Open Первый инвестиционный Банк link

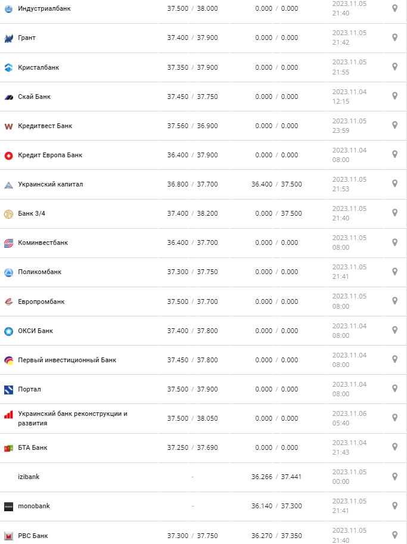pyautogui.click(x=67, y=360)
